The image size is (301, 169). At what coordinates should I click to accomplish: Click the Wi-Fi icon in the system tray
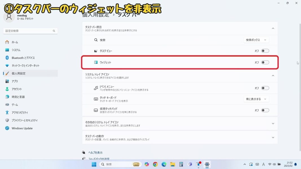[269, 164]
